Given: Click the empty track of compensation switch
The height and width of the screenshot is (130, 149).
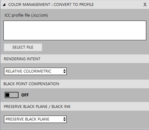Looking at the screenshot, I should tap(14, 95).
